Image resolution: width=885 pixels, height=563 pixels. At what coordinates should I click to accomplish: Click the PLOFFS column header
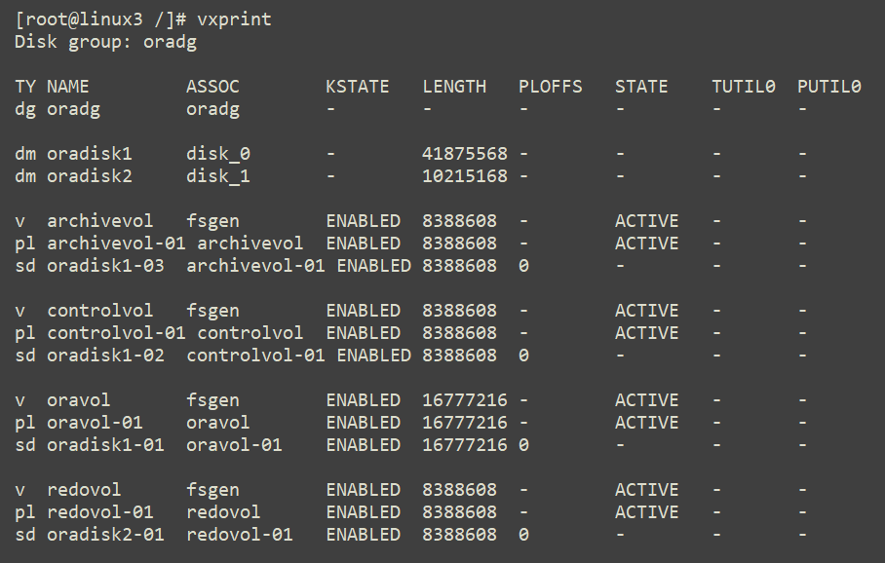(551, 87)
